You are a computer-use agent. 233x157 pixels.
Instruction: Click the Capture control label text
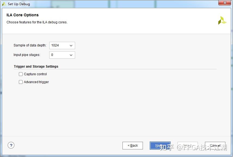tap(35, 74)
